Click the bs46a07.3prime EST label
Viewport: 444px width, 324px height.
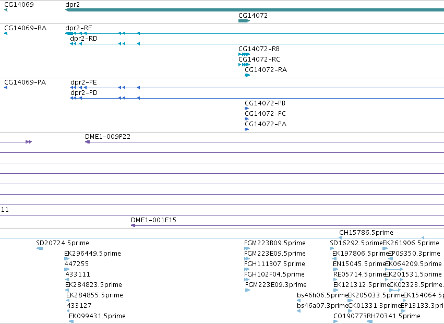coord(322,306)
